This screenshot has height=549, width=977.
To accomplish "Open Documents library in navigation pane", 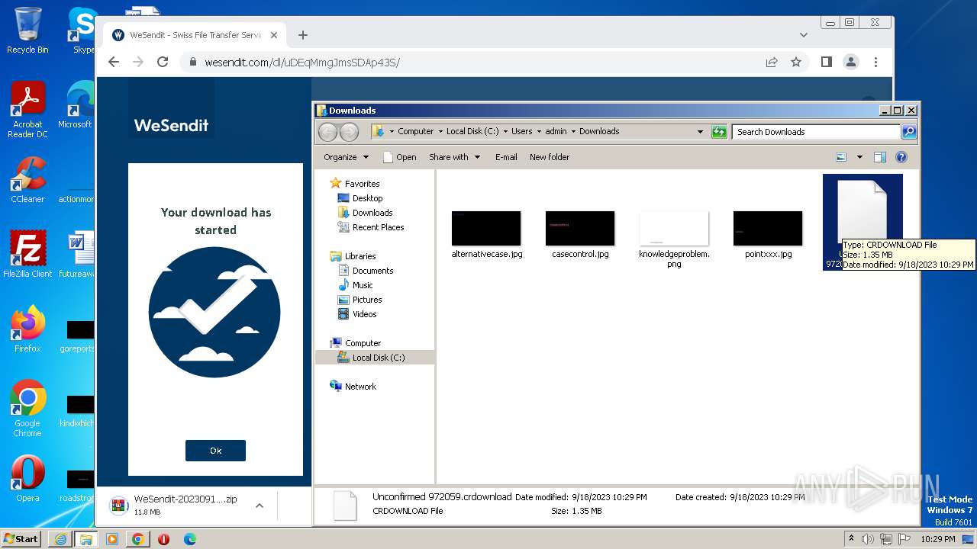I will point(366,270).
